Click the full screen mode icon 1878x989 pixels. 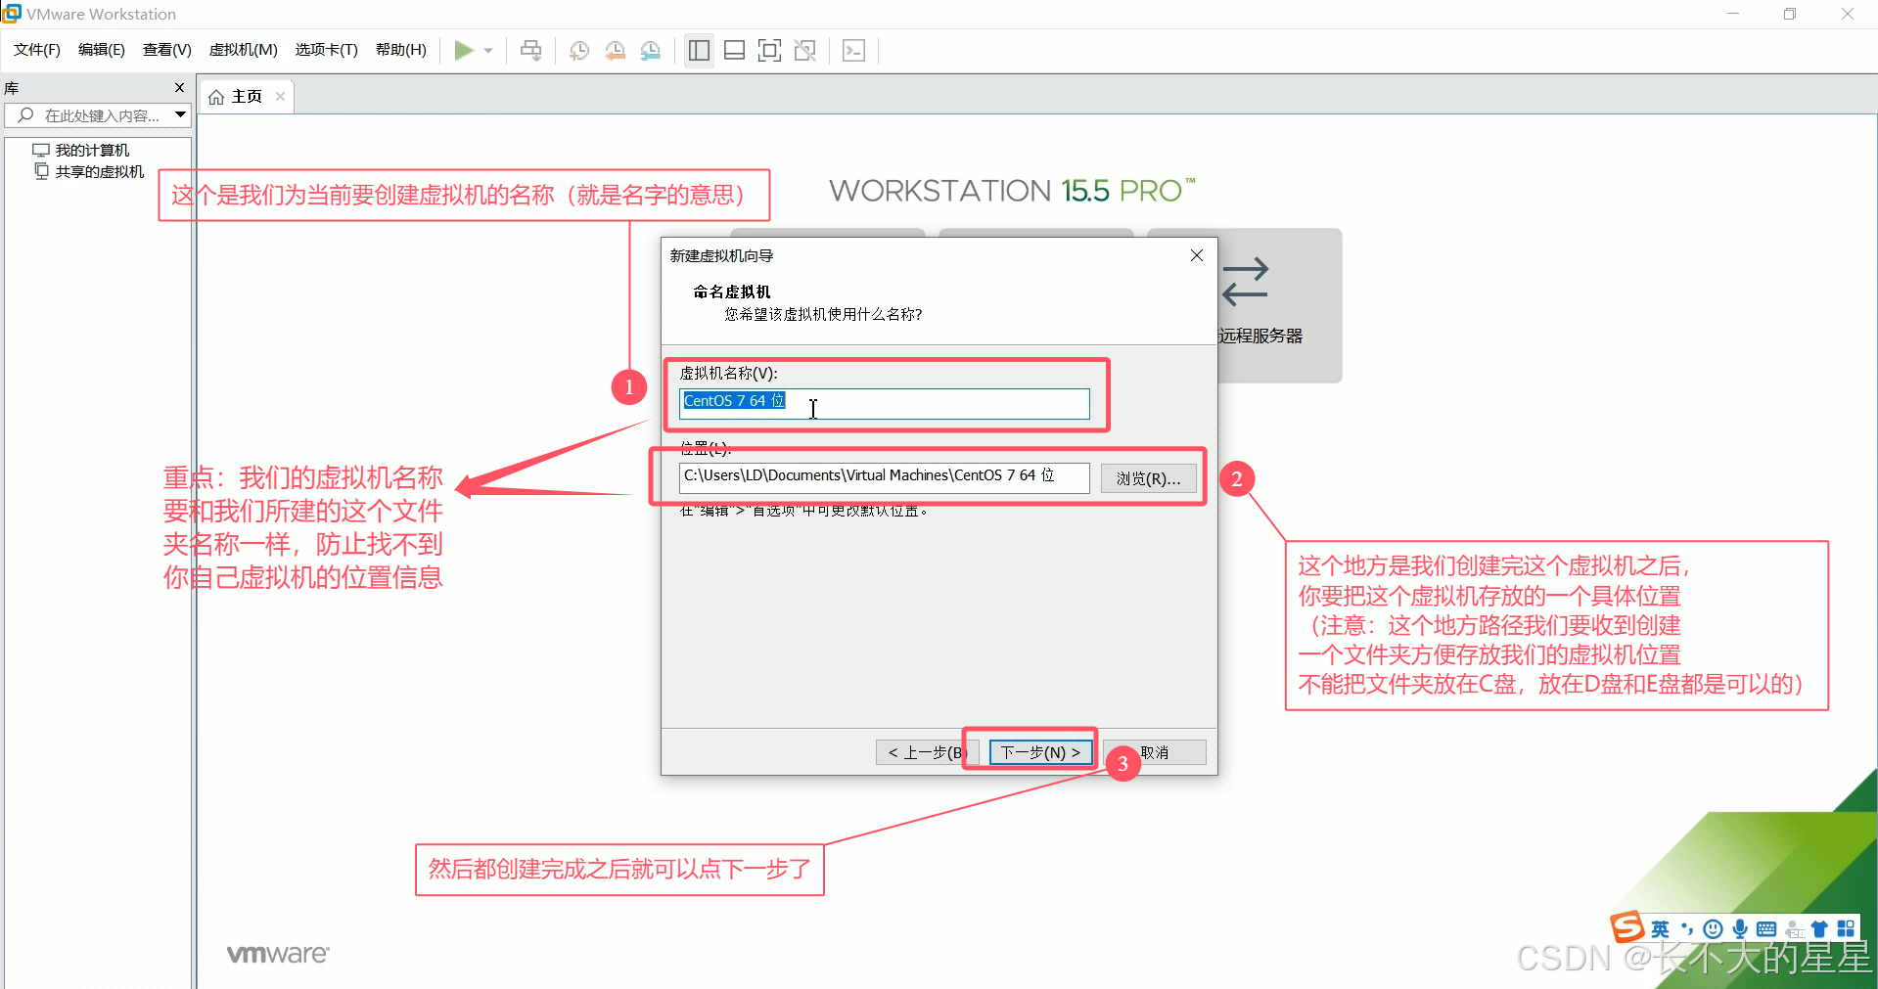pos(770,50)
